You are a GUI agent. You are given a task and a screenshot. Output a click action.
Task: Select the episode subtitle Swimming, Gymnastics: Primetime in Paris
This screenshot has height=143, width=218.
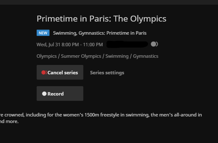(100, 33)
